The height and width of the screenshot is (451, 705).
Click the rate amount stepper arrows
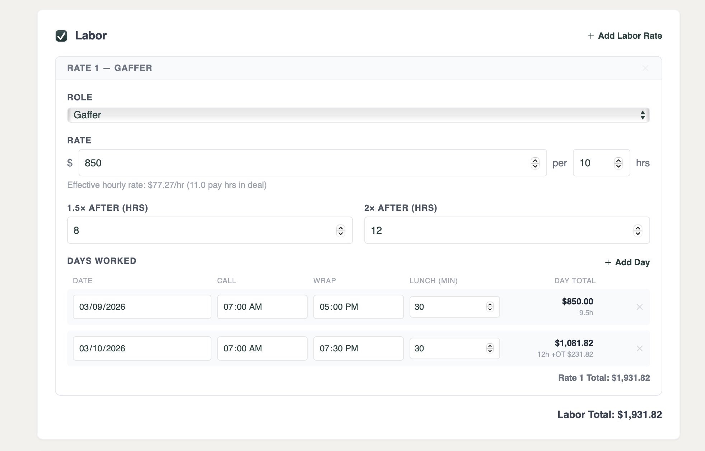[x=535, y=163]
